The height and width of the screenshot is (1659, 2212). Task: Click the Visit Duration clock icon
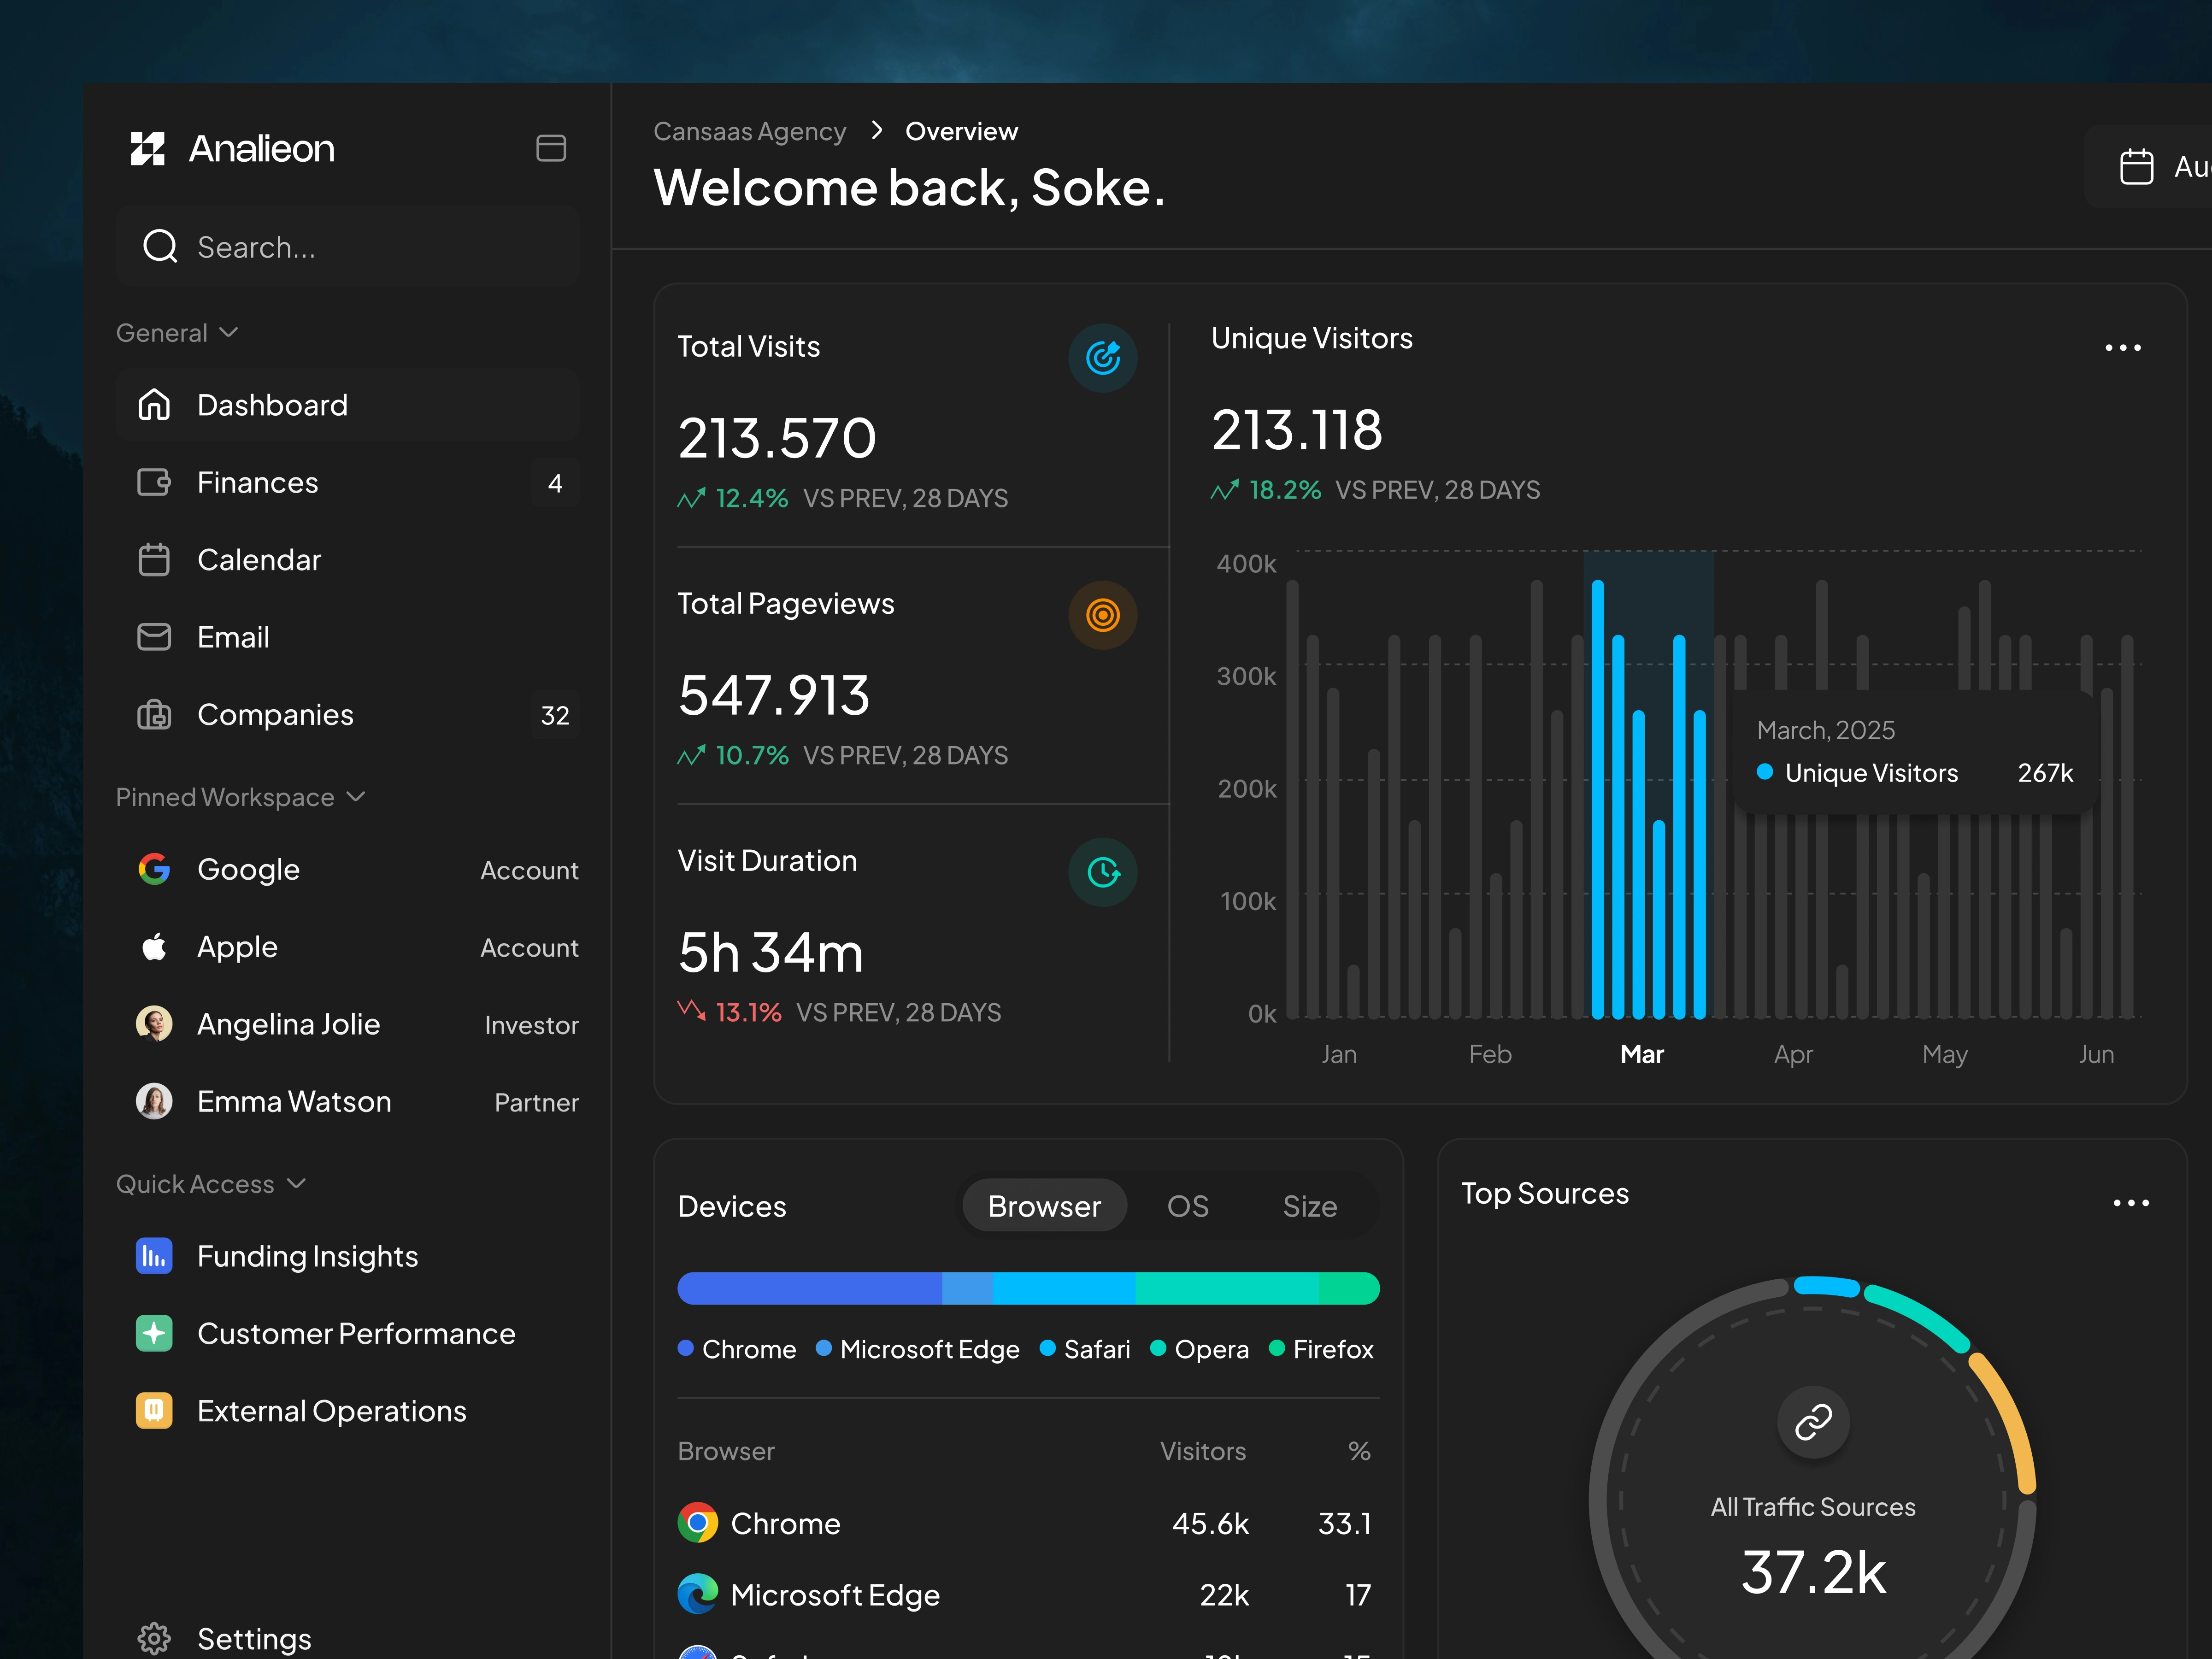(x=1102, y=872)
